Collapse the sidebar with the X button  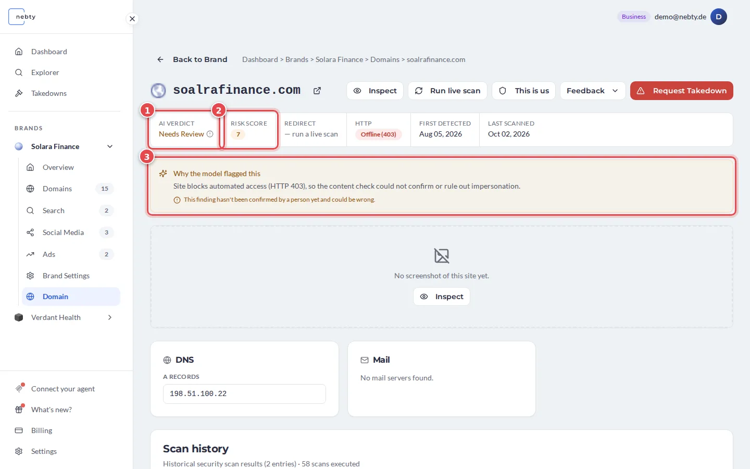tap(132, 19)
